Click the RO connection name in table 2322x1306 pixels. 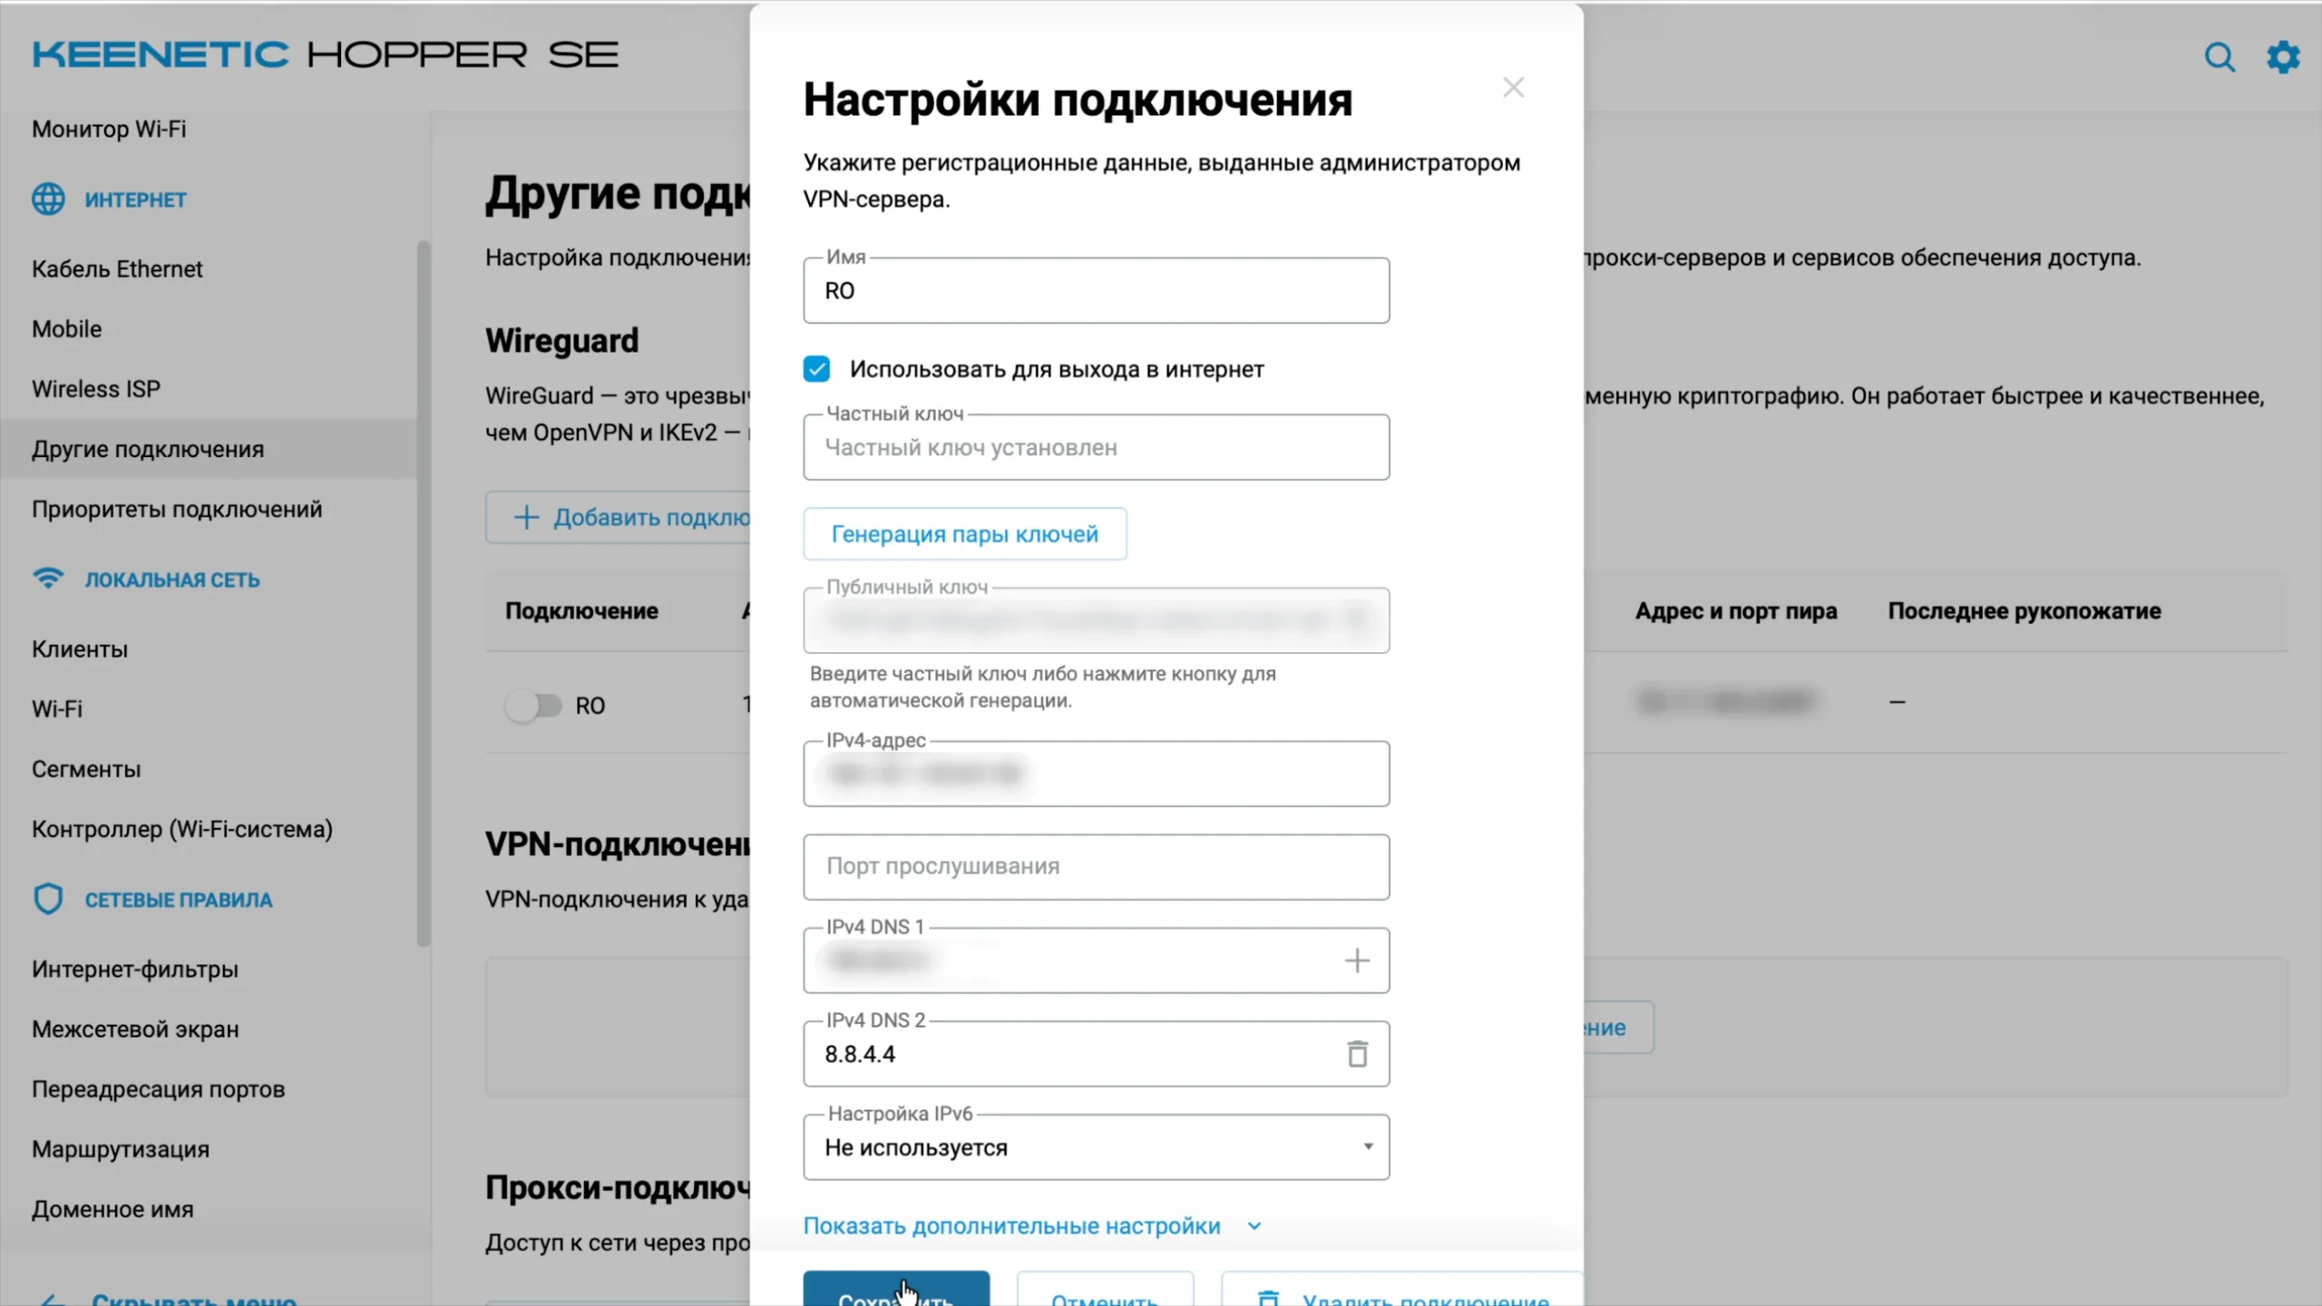tap(590, 705)
